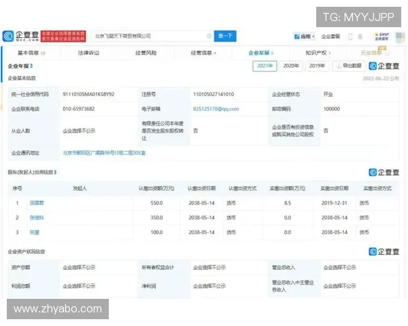The width and height of the screenshot is (408, 326).
Task: Click the 所有者权益合计 label
Action: click(x=158, y=267)
